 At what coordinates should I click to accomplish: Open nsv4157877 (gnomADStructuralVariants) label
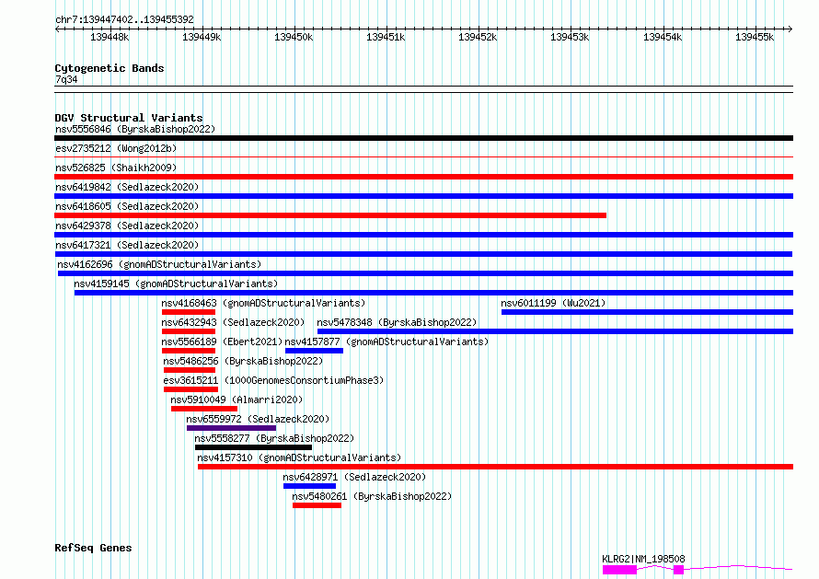[387, 342]
